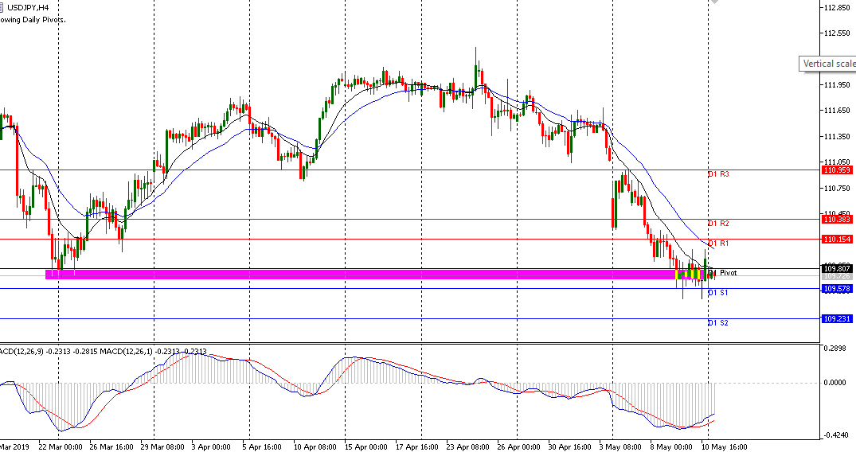The height and width of the screenshot is (456, 856).
Task: Click the red 110.154 price tag
Action: tap(836, 239)
